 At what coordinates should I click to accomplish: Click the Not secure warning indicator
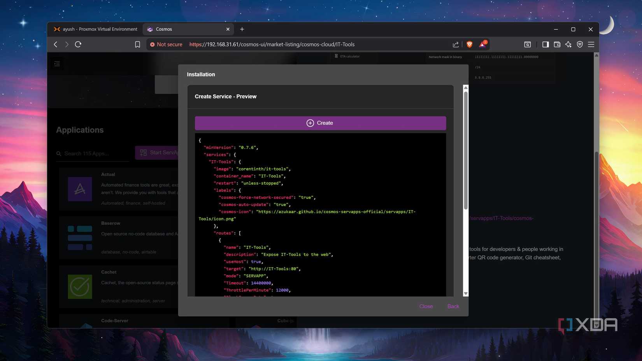click(x=166, y=44)
